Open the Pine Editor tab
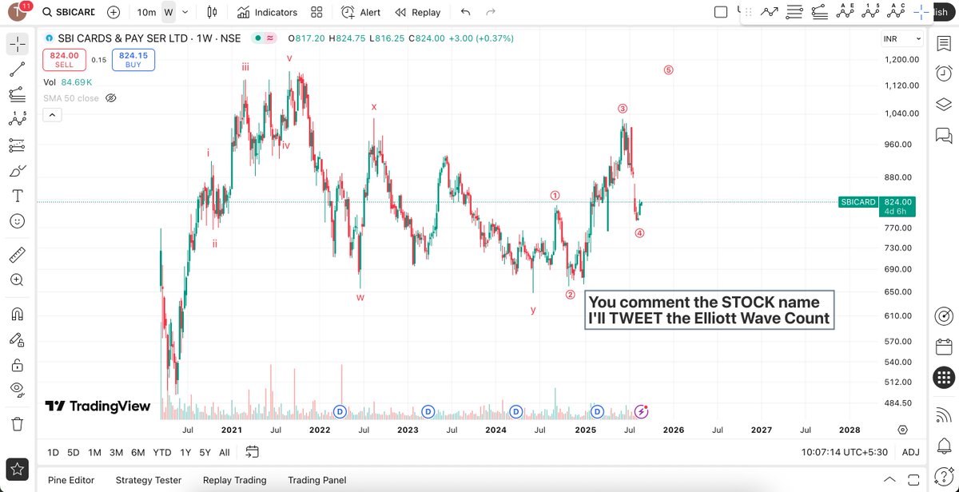 click(70, 480)
